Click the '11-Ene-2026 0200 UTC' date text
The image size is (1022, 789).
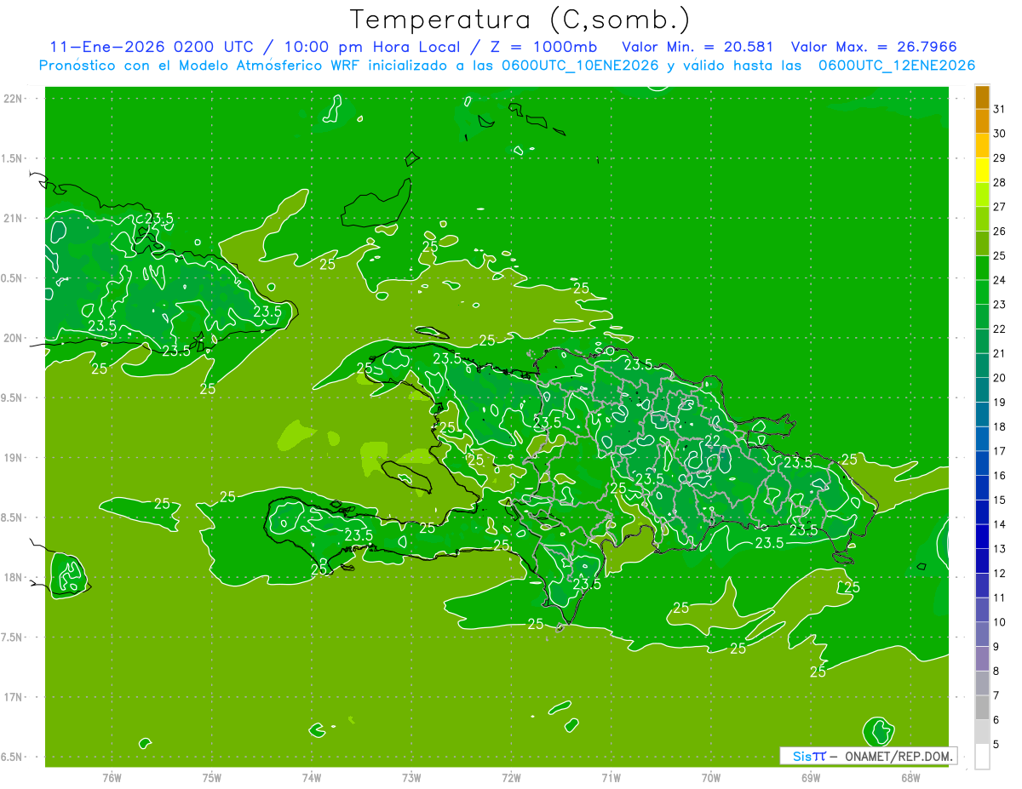pyautogui.click(x=151, y=47)
